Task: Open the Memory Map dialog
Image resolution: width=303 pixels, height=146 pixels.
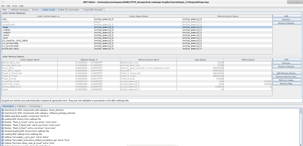Action: [287, 84]
